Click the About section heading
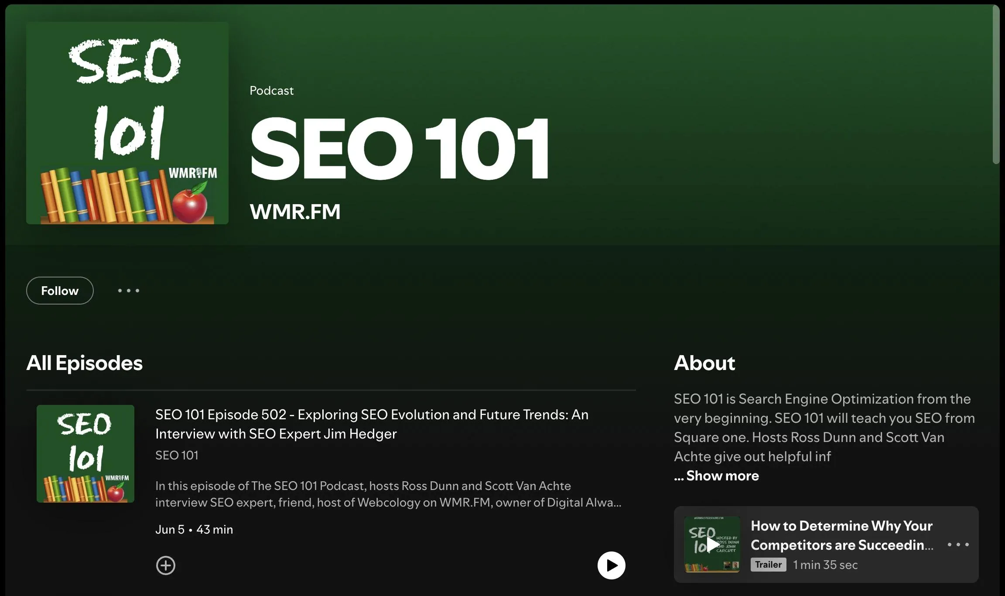Screen dimensions: 1005x596 pos(704,363)
